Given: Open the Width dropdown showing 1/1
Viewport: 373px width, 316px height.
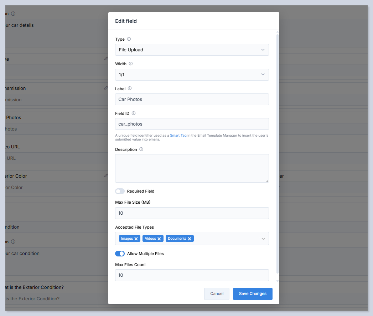Looking at the screenshot, I should click(x=192, y=75).
